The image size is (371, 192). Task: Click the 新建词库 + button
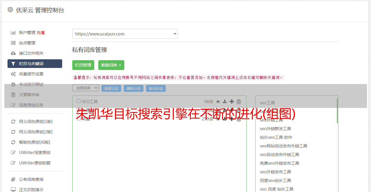[111, 65]
